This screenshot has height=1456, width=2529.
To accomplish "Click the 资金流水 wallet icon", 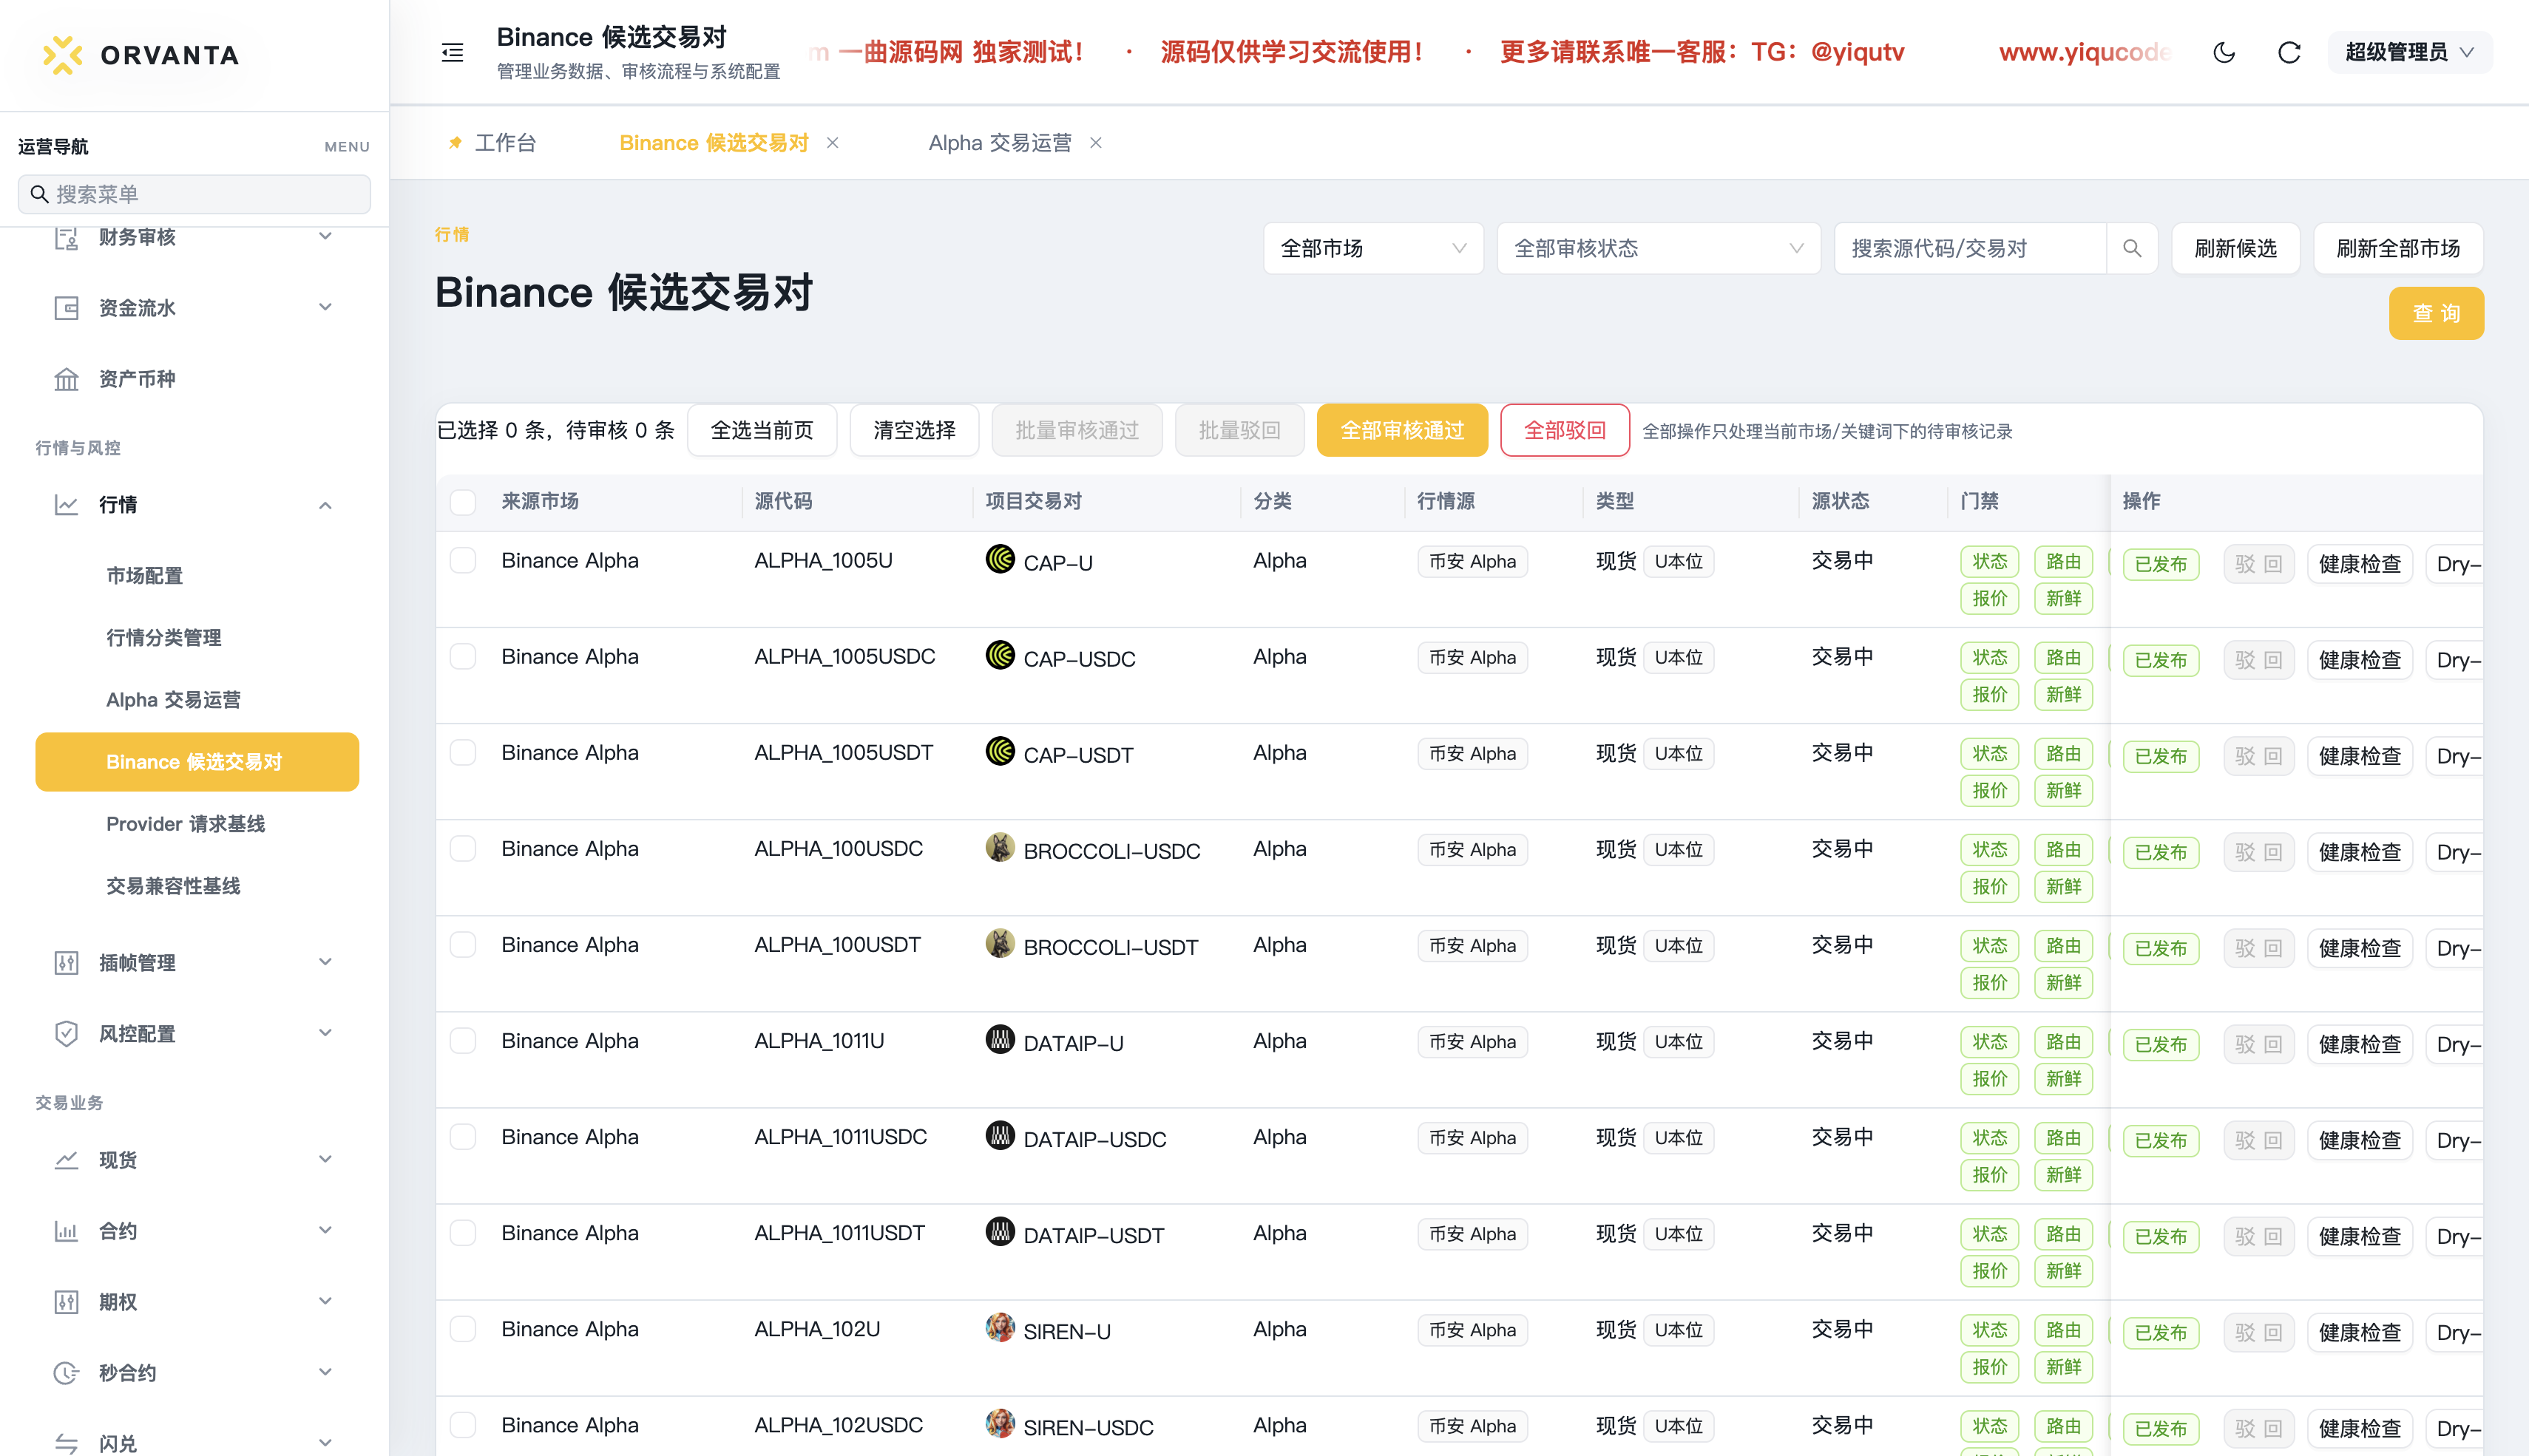I will (66, 308).
